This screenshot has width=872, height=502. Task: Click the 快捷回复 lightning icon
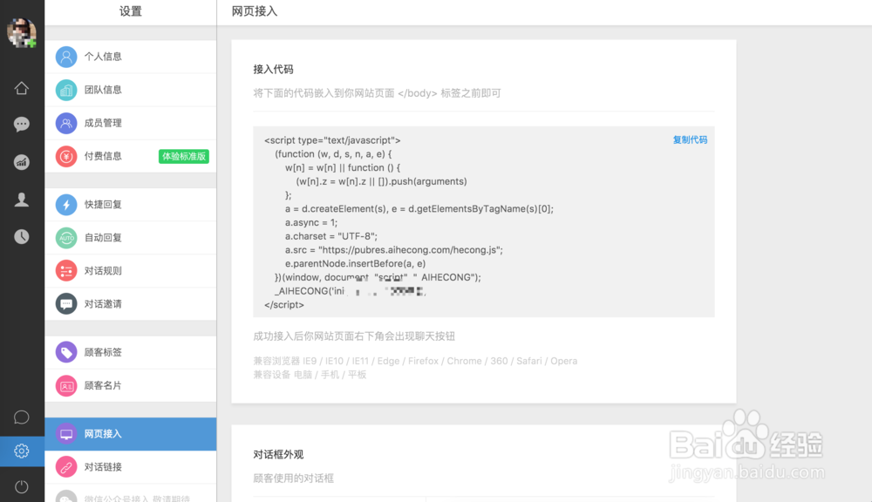point(66,205)
